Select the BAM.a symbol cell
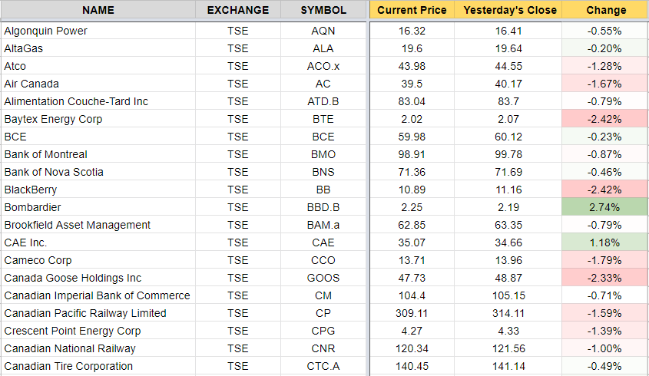The image size is (649, 376). (323, 225)
